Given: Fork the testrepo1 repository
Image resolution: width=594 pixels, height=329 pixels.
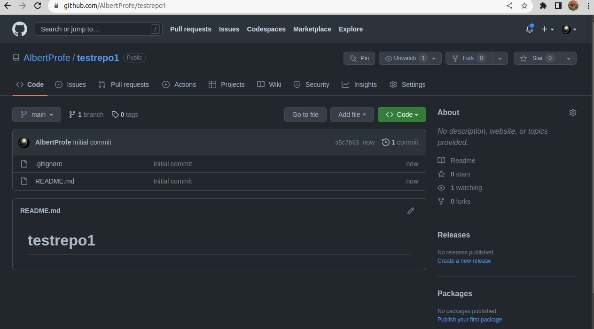Looking at the screenshot, I should tap(469, 58).
